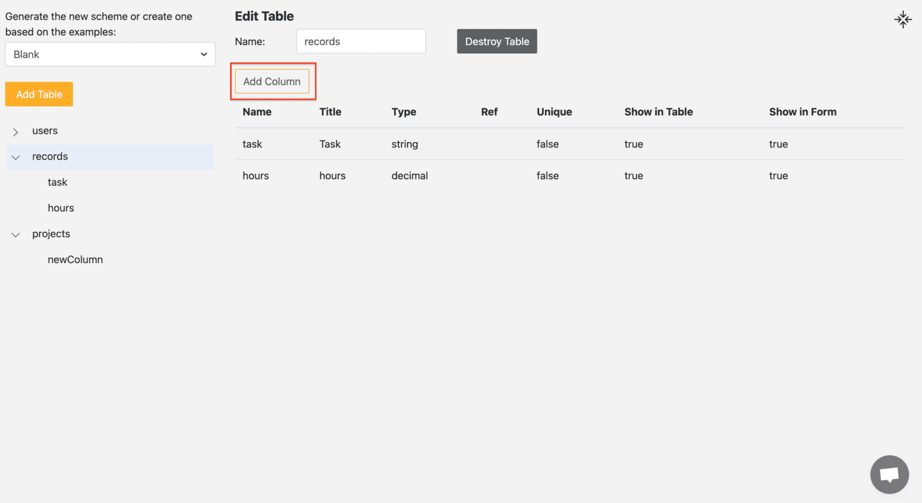Image resolution: width=922 pixels, height=503 pixels.
Task: Click the Unique column header
Action: (x=553, y=112)
